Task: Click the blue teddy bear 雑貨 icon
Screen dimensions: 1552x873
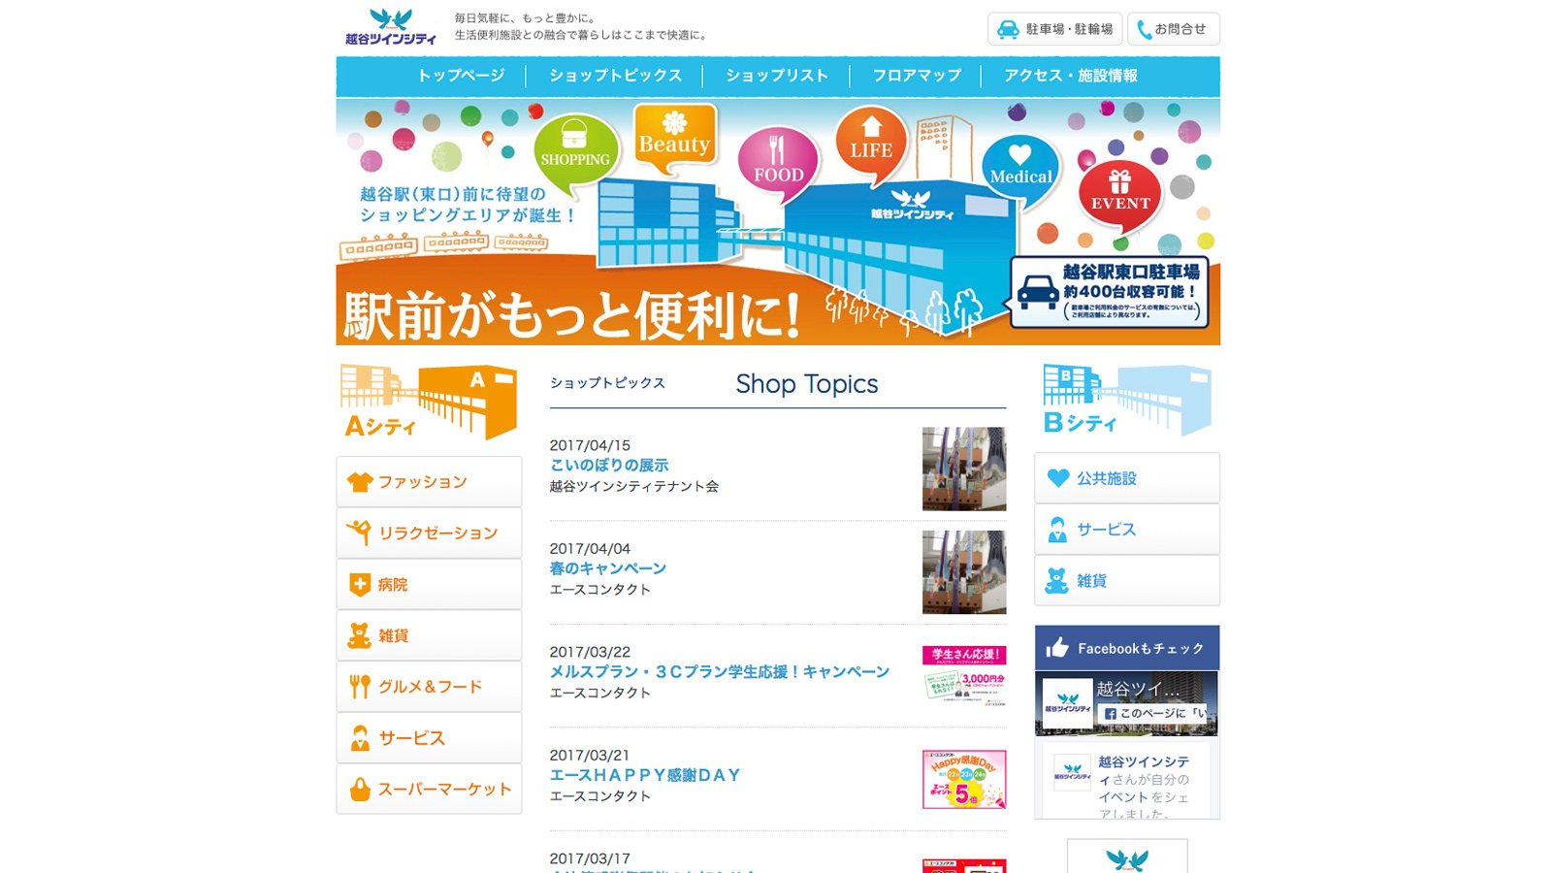Action: coord(1057,581)
